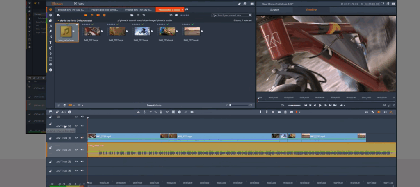Screen dimensions: 420x187
Task: Toggle loop playback in the preview
Action: pos(282,106)
